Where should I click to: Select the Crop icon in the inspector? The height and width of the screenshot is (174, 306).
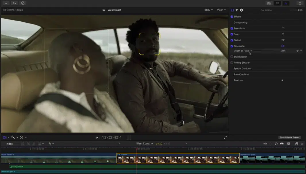(283, 34)
